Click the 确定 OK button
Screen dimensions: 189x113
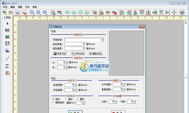(x=76, y=112)
